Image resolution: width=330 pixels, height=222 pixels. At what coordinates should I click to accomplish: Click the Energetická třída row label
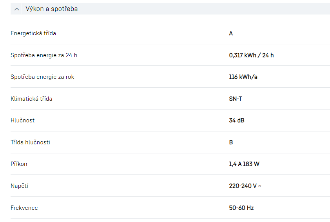pos(33,33)
